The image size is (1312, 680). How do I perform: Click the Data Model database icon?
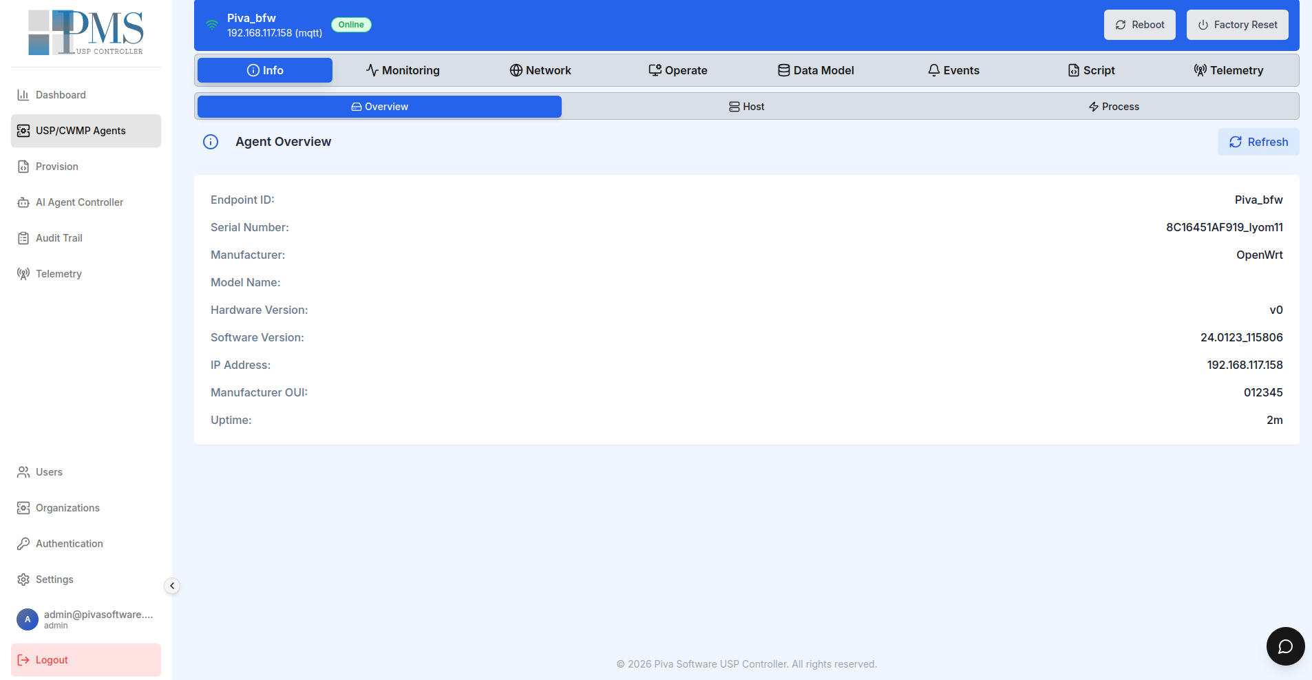pyautogui.click(x=784, y=70)
